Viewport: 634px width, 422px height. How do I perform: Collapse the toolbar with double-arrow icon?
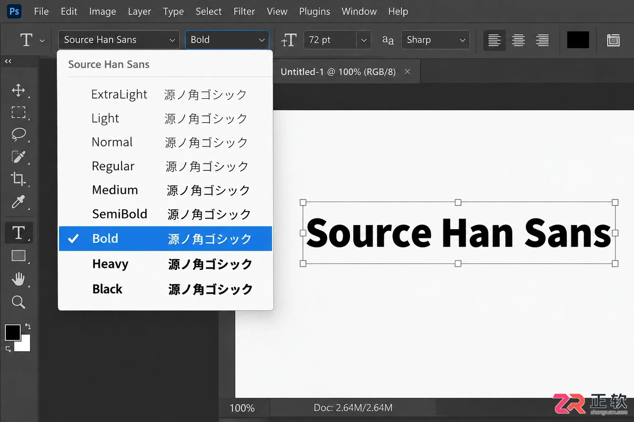(x=8, y=61)
